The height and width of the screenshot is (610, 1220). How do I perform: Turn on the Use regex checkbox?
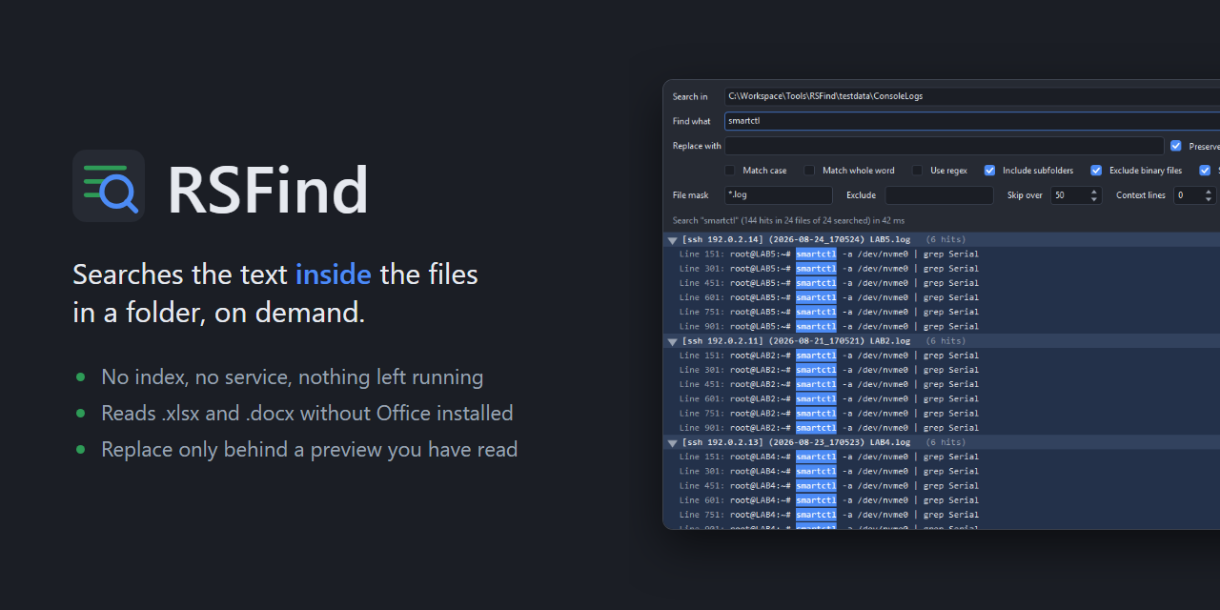(x=917, y=171)
